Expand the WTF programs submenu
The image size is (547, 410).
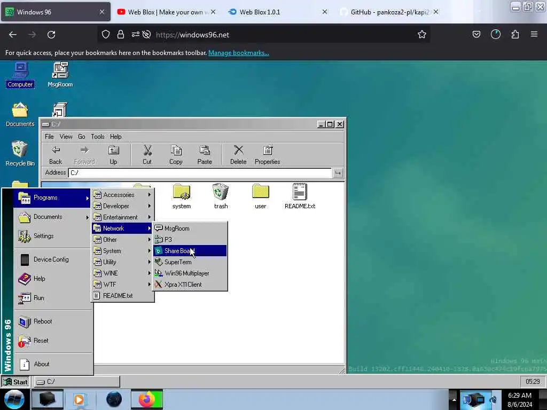[122, 284]
